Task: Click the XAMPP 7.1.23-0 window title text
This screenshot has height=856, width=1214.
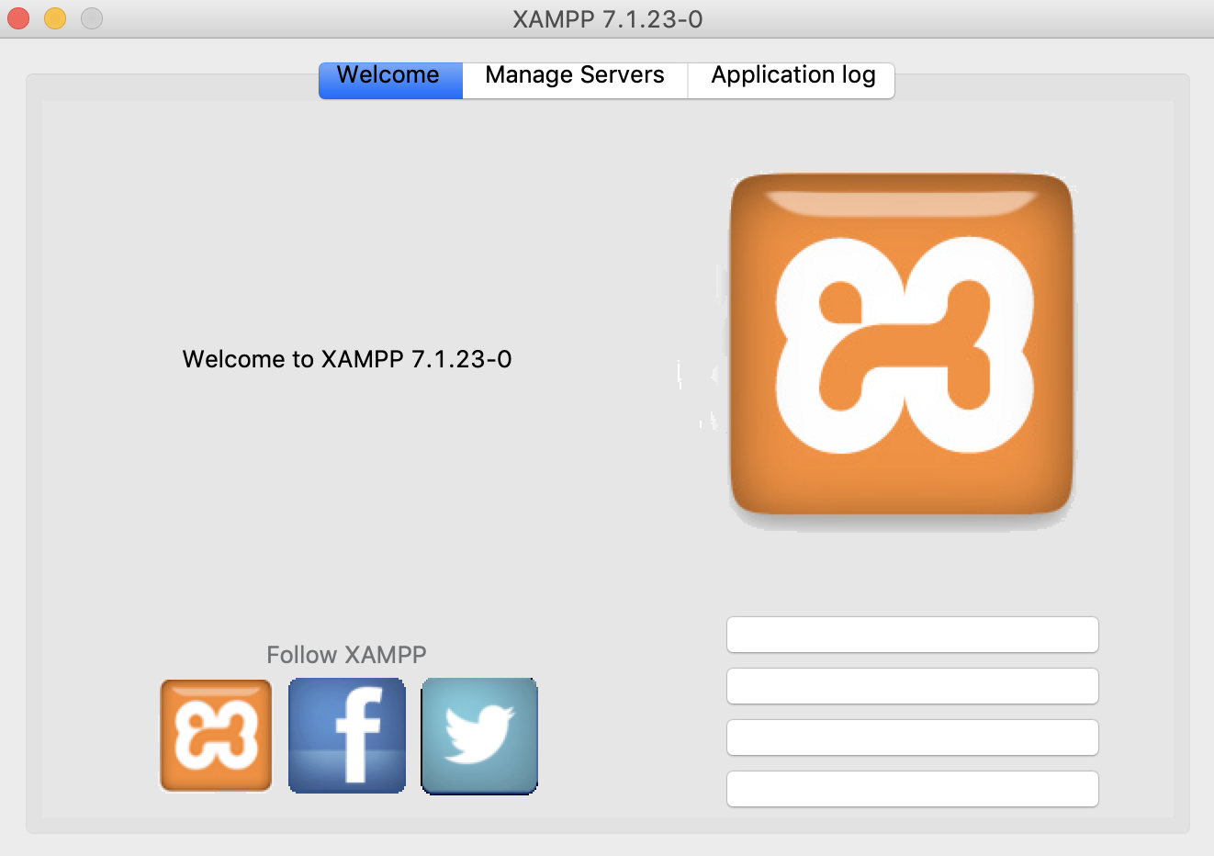Action: pos(607,19)
